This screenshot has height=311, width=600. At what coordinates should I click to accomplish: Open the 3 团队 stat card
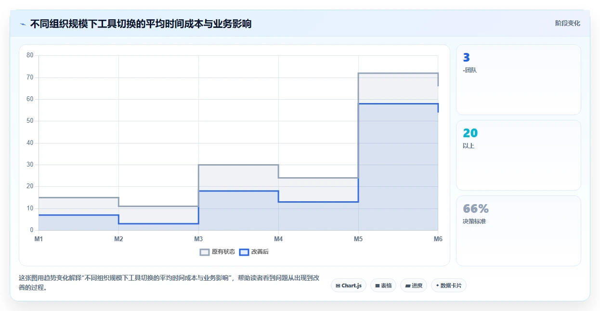[x=519, y=80]
